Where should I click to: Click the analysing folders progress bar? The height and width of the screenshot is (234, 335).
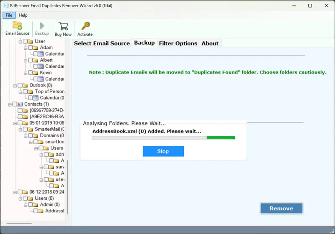[163, 137]
